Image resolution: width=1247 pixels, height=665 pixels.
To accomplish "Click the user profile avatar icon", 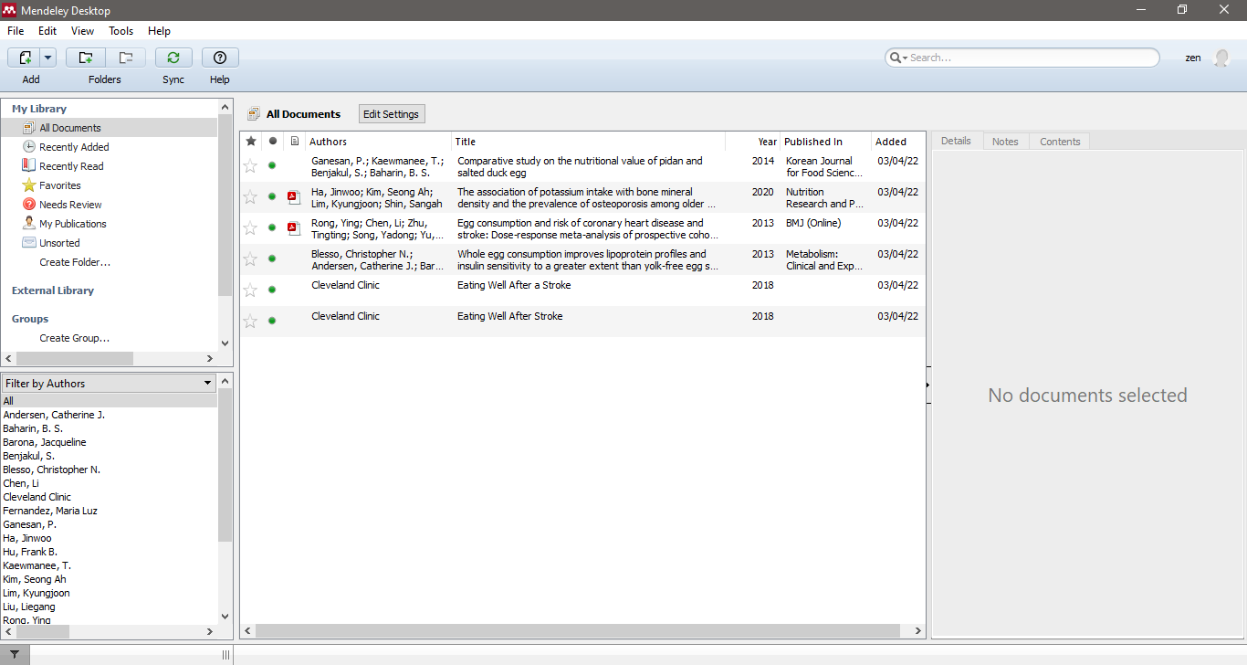I will pos(1221,58).
